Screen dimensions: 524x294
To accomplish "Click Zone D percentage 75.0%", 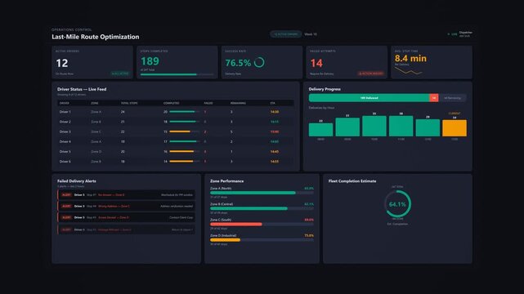I will 309,235.
